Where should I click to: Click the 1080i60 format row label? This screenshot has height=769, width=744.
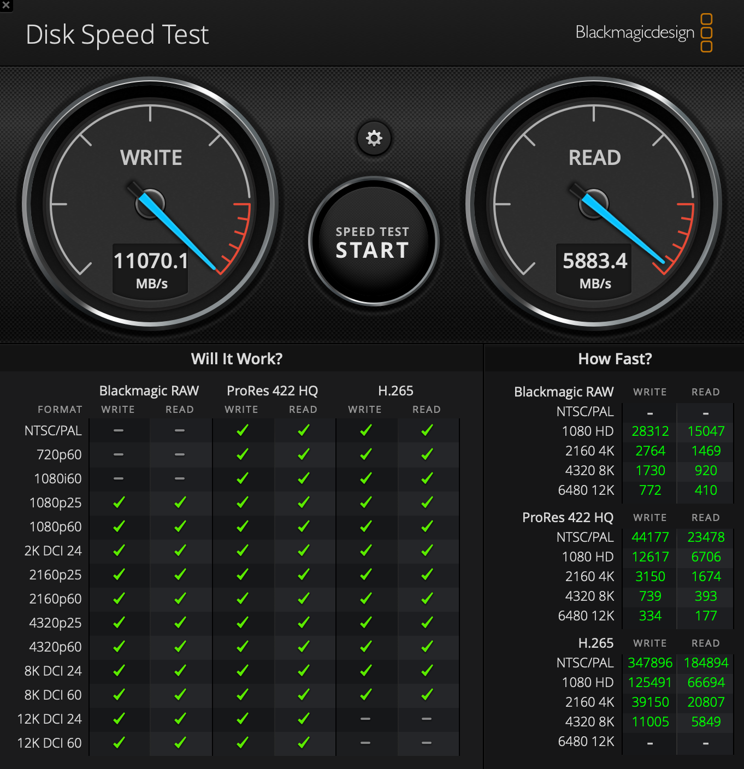point(57,479)
